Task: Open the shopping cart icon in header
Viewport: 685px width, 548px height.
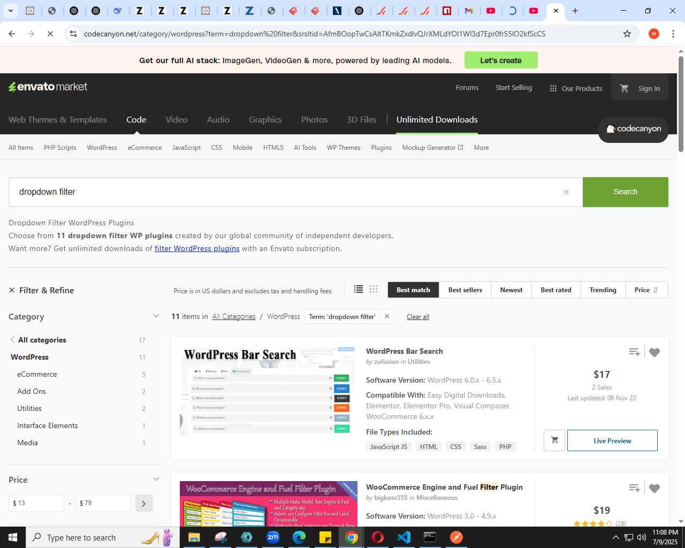Action: [x=624, y=88]
